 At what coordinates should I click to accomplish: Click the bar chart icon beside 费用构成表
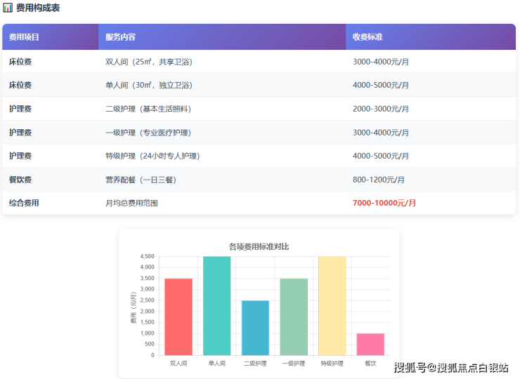[8, 8]
